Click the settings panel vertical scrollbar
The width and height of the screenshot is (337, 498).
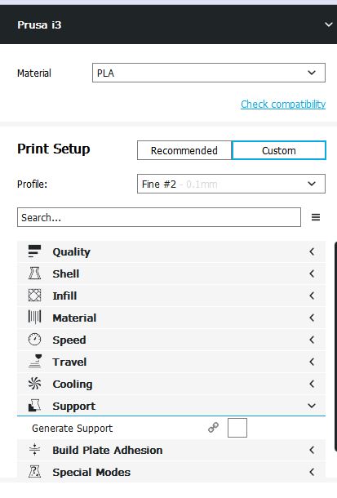pyautogui.click(x=335, y=346)
